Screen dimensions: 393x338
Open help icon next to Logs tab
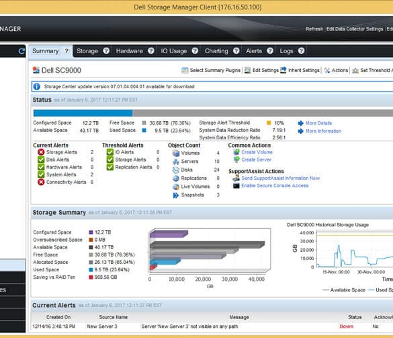pyautogui.click(x=301, y=50)
